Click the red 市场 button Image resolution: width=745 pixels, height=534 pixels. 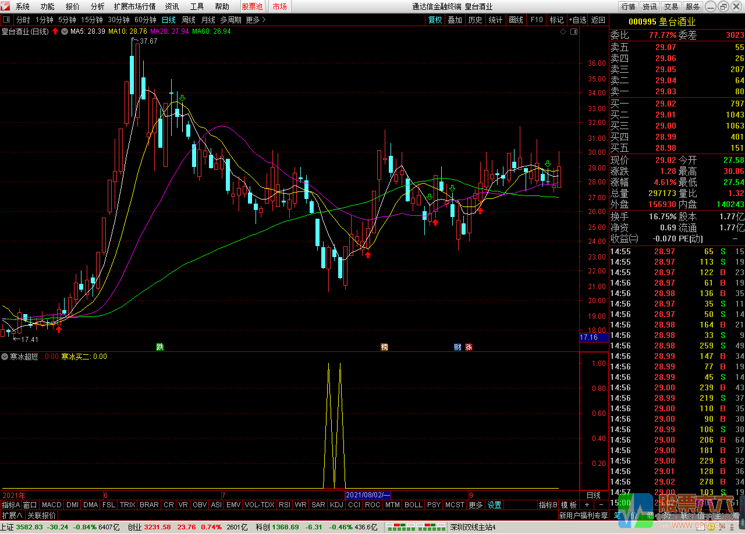pos(280,7)
